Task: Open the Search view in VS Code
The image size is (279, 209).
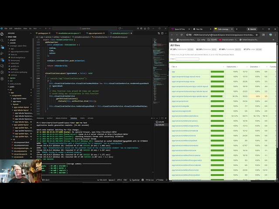Action: (x=2, y=40)
